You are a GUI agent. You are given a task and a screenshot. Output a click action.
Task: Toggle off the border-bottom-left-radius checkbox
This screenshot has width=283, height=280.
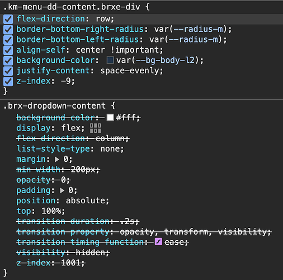pyautogui.click(x=8, y=40)
